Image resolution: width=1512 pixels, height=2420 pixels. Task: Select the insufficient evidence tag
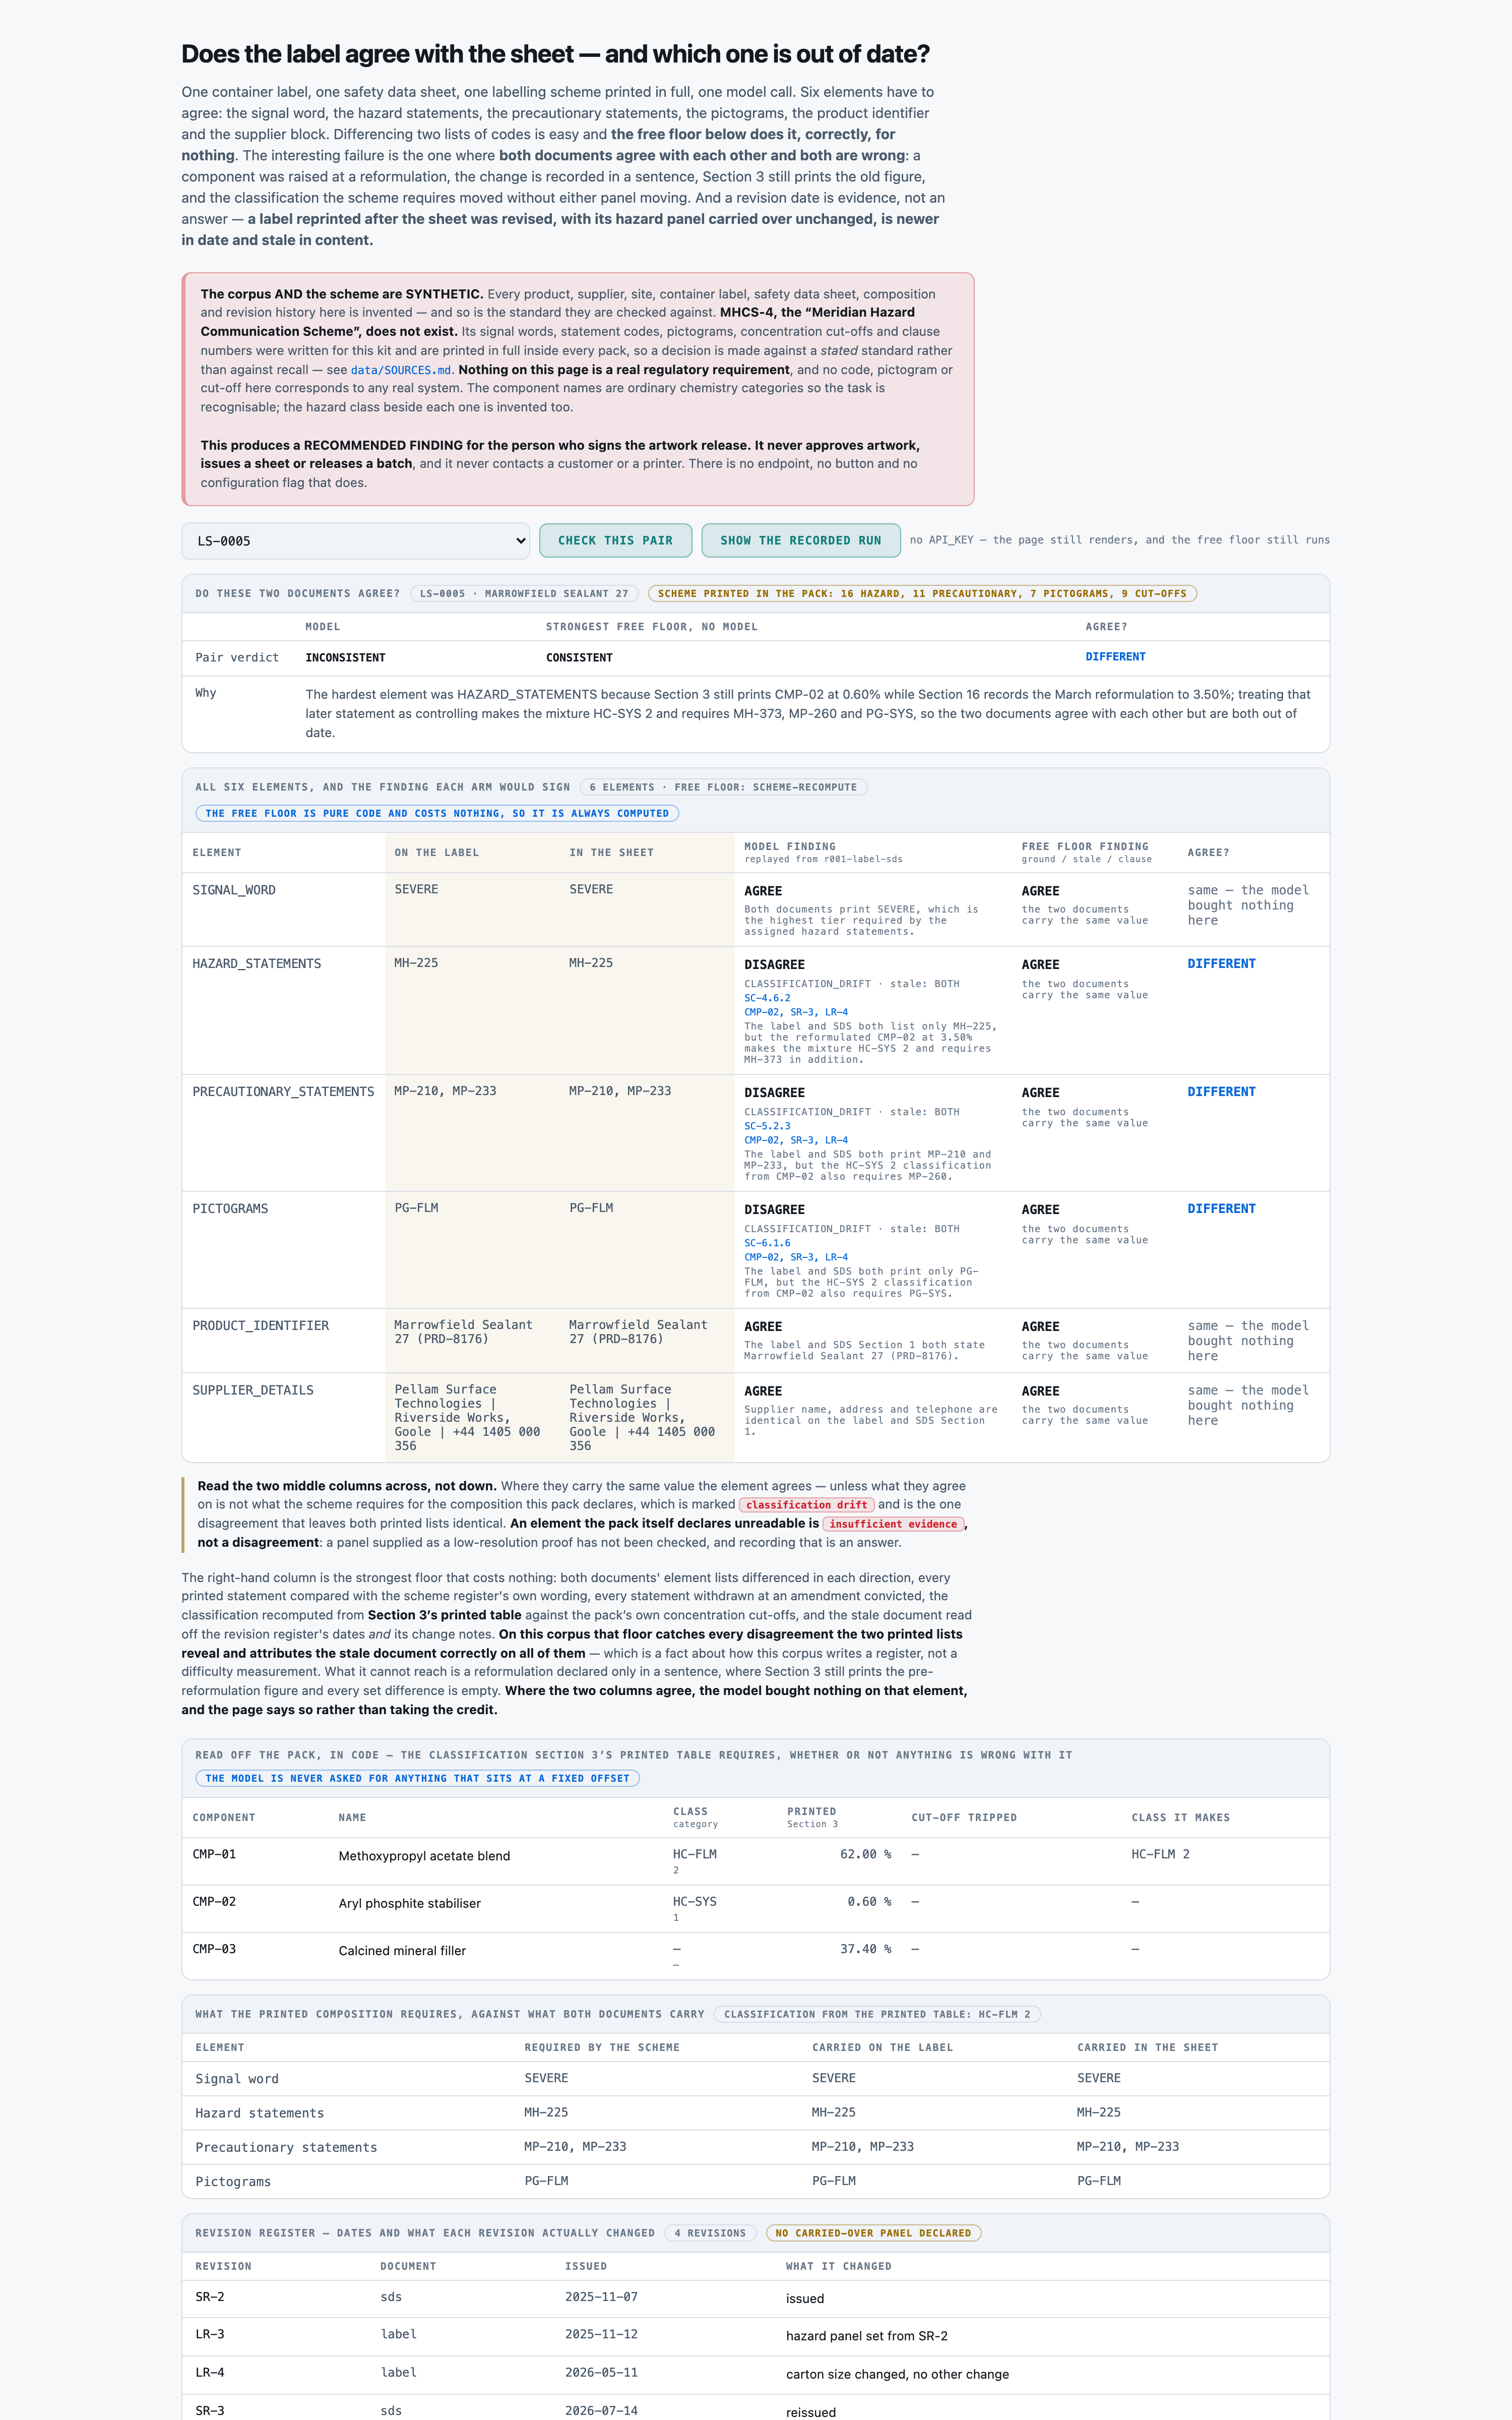pyautogui.click(x=893, y=1524)
